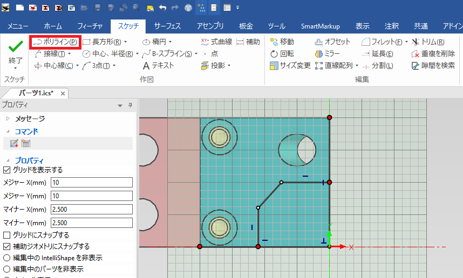Screen dimensions: 463x278
Task: Select the ポリライン (Polyline) tool
Action: coord(56,41)
